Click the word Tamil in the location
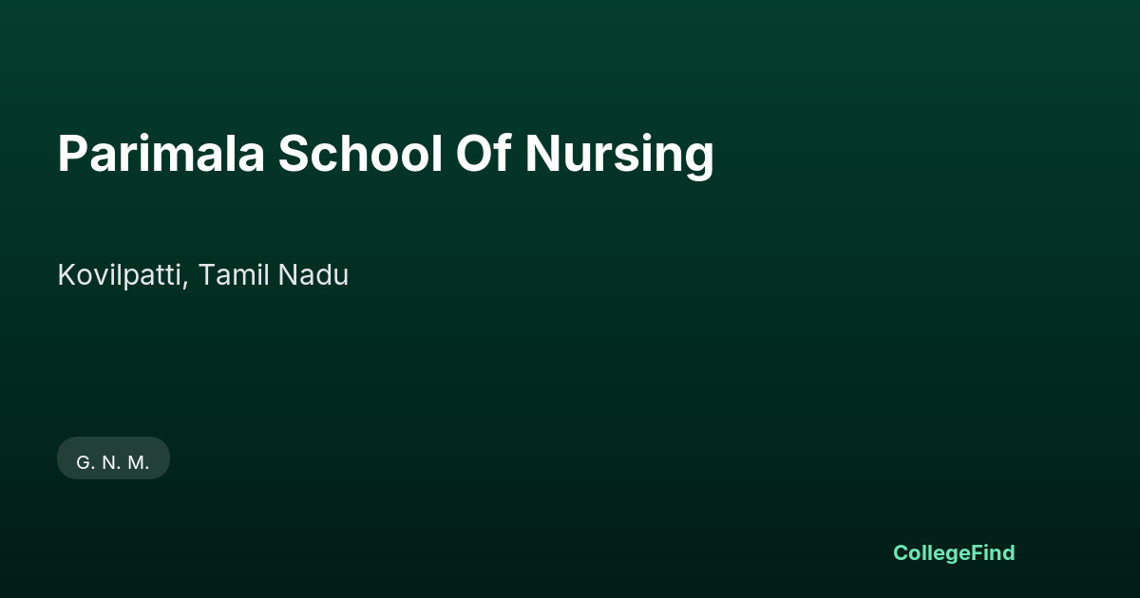 pos(234,275)
